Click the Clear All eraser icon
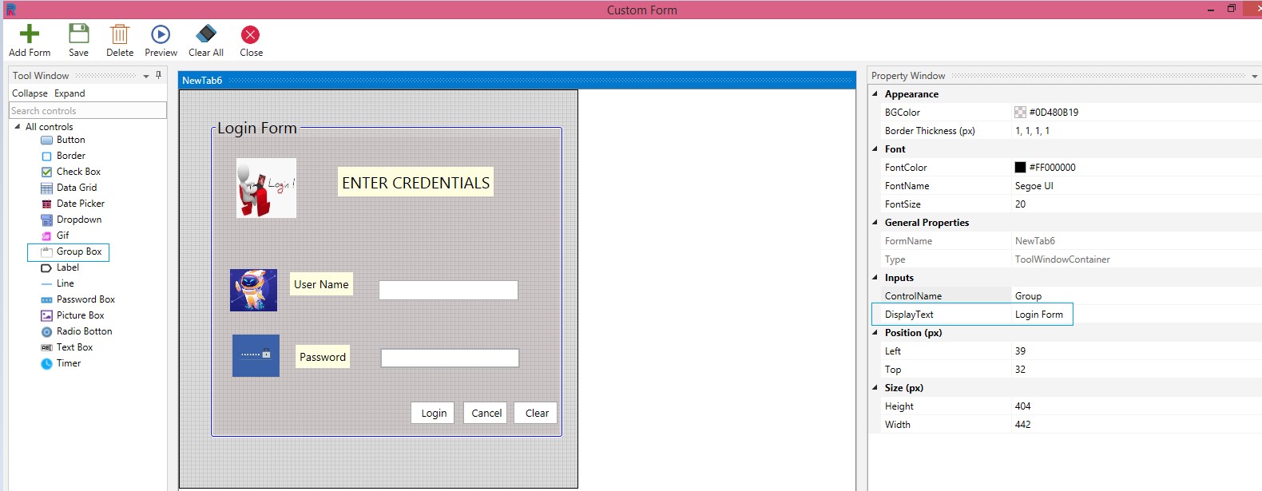The image size is (1262, 491). (x=206, y=34)
